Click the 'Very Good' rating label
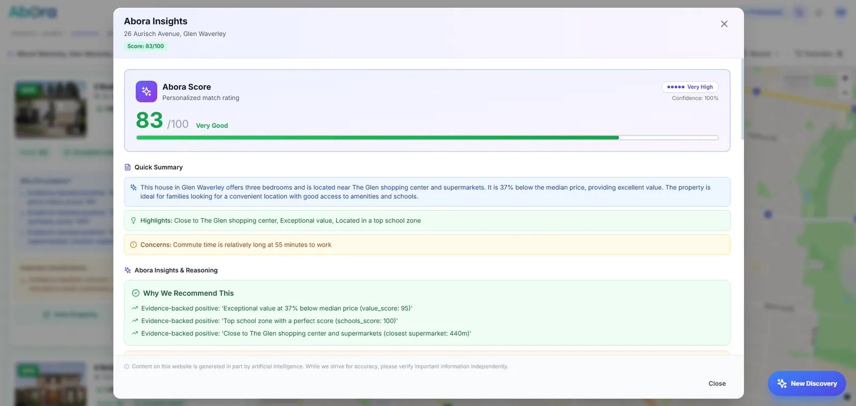856x406 pixels. coord(212,126)
